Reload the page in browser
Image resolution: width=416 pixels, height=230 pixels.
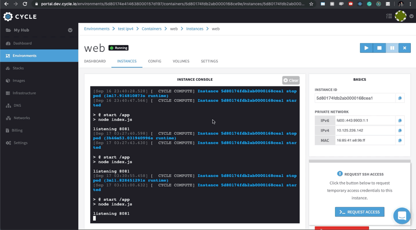point(25,4)
